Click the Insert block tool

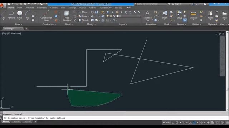(165, 15)
